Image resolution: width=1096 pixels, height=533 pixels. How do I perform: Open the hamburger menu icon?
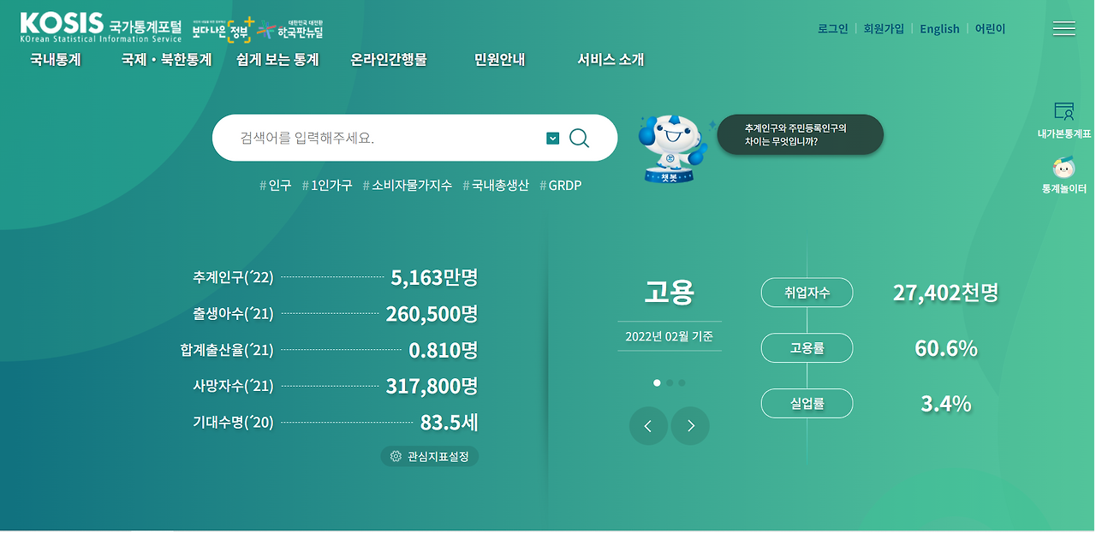click(x=1064, y=28)
